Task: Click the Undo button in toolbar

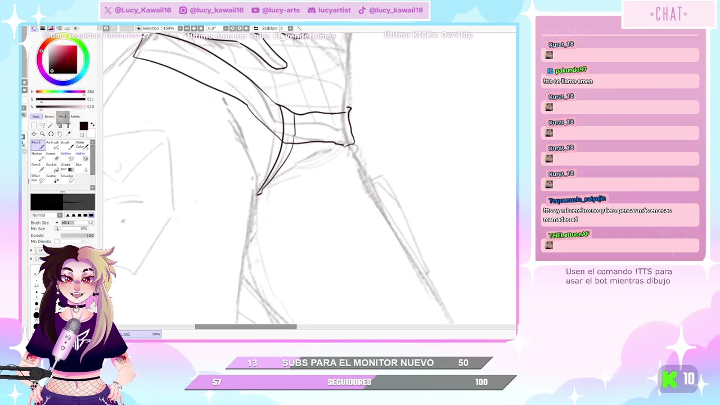Action: (106, 28)
